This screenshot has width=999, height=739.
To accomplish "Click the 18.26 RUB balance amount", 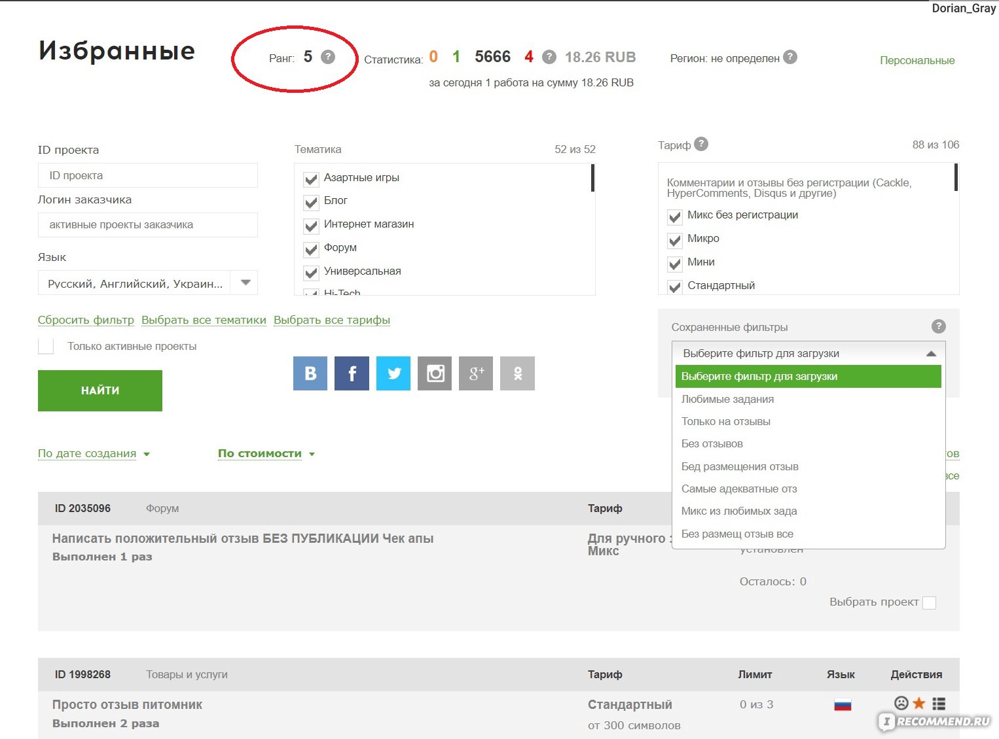I will tap(600, 57).
